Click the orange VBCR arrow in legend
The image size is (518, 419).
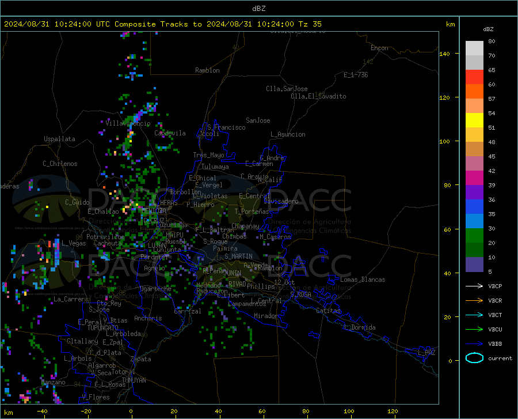tap(474, 301)
